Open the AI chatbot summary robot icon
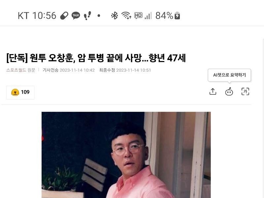Image resolution: width=264 pixels, height=198 pixels. (x=229, y=92)
